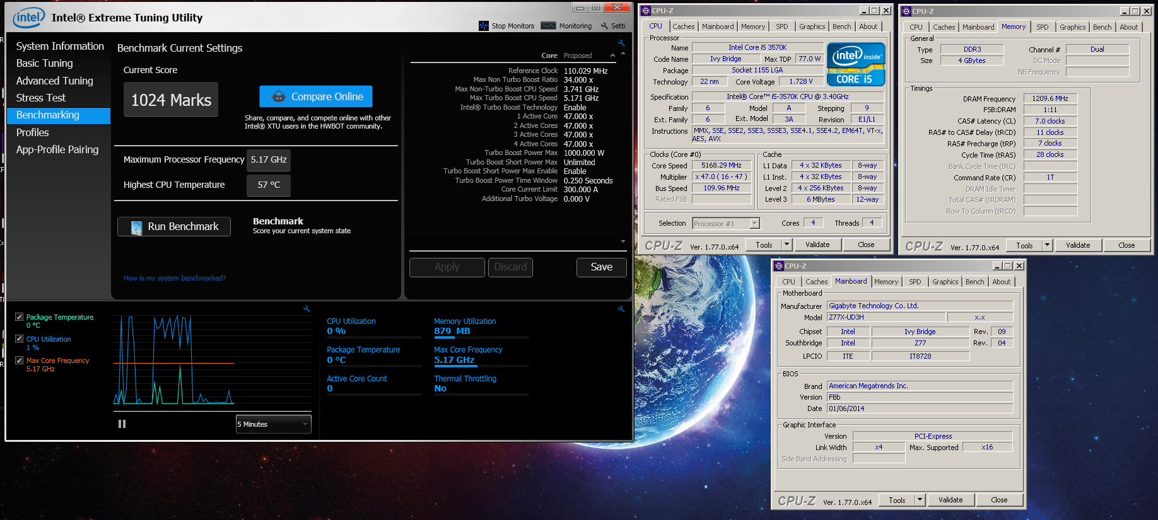
Task: Click the Intel Core i5 badge in CPU-Z
Action: (x=856, y=64)
